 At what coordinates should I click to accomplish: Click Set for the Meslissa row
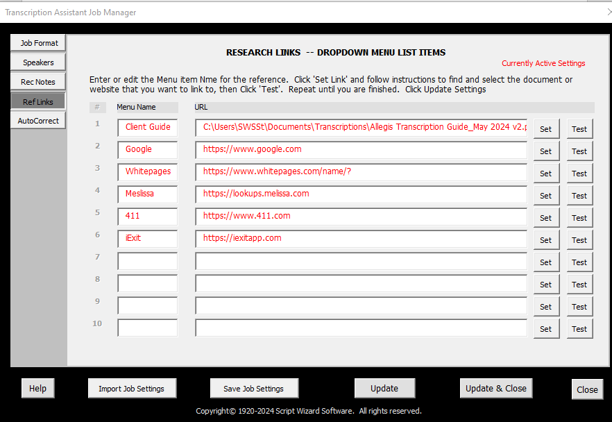[x=546, y=196]
